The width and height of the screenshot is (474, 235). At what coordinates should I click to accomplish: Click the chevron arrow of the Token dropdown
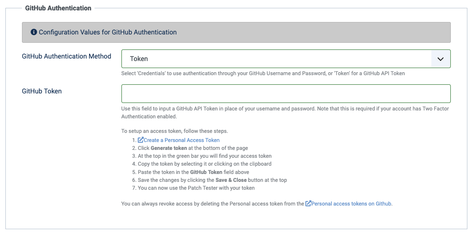point(440,59)
